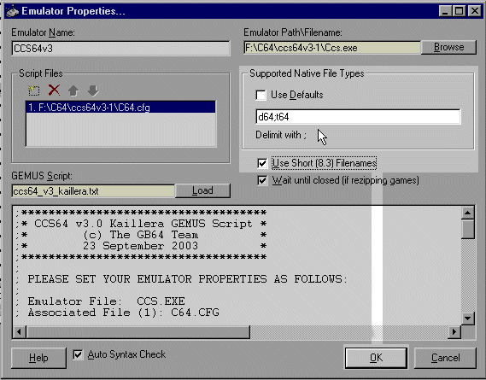Confirm settings with OK
This screenshot has height=380, width=486.
[x=376, y=358]
